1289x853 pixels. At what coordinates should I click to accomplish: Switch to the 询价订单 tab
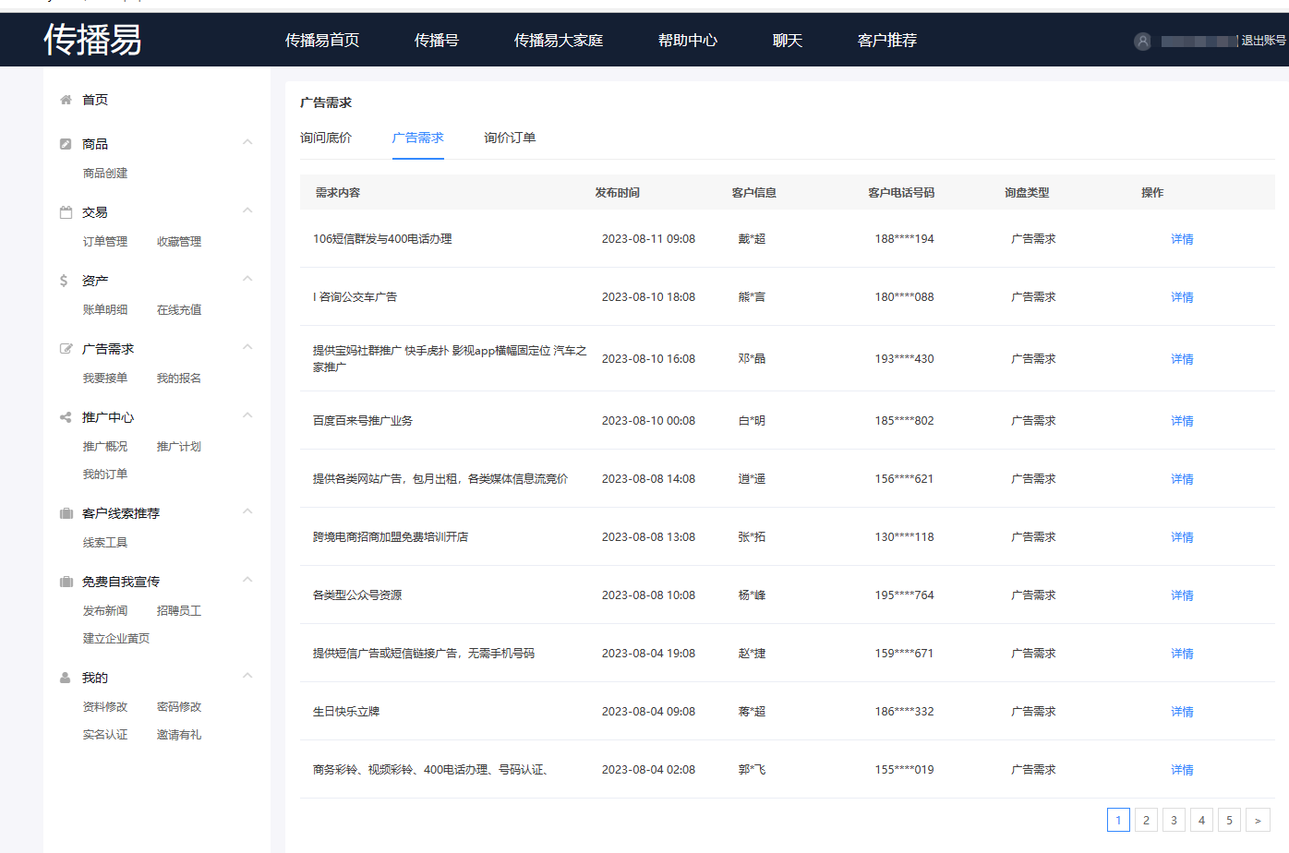(509, 137)
